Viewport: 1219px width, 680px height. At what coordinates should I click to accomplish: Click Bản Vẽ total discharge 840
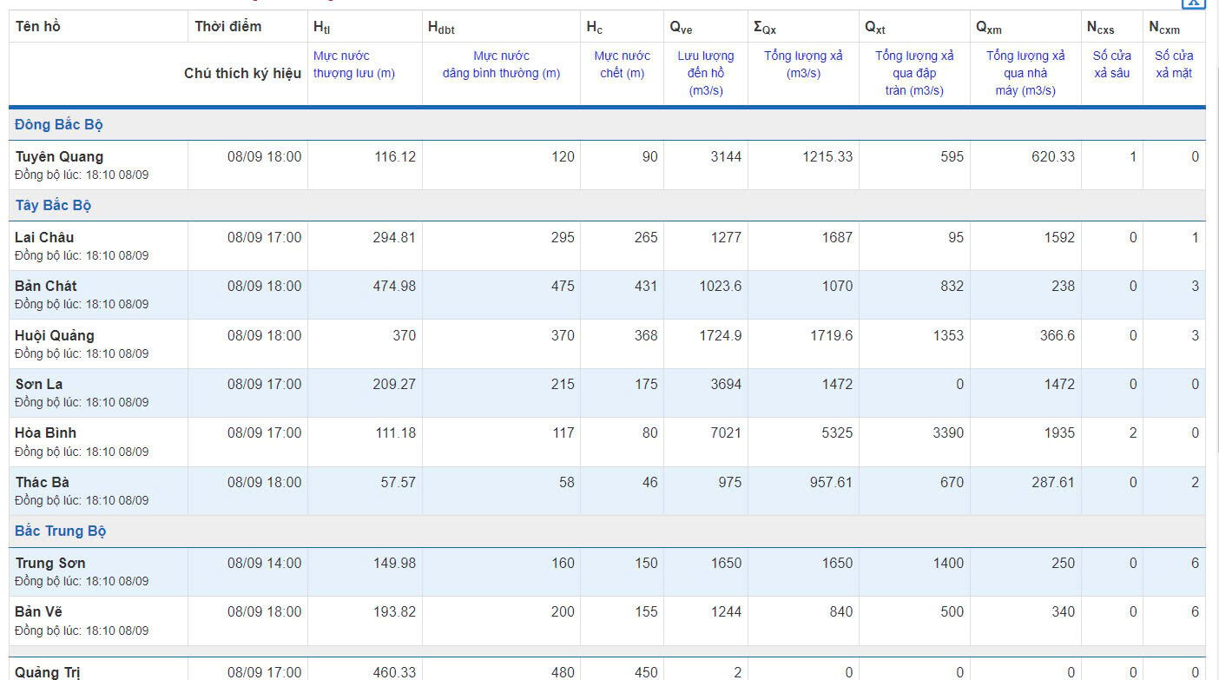tap(841, 612)
